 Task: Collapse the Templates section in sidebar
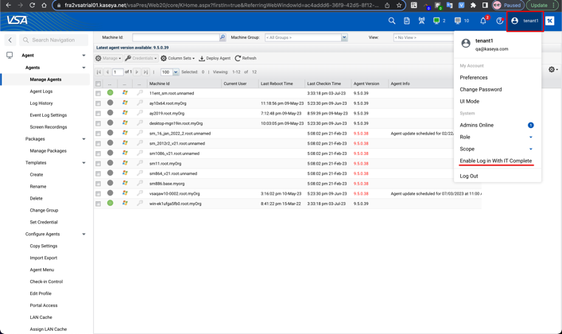(x=83, y=163)
